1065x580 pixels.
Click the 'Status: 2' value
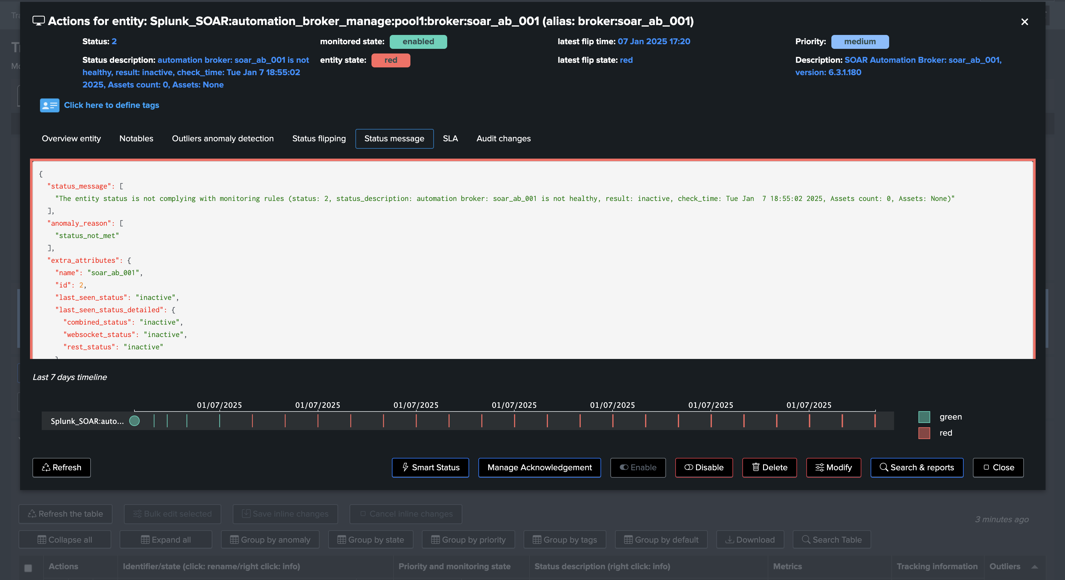(x=114, y=41)
